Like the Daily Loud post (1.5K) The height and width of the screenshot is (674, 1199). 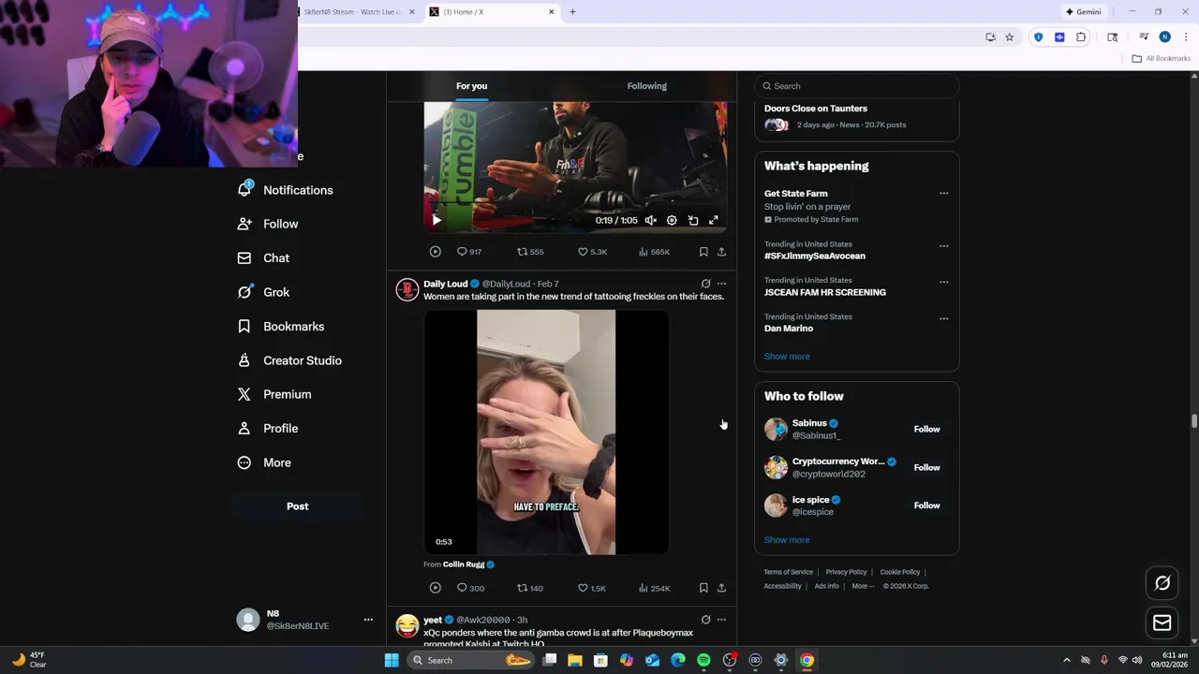[592, 588]
